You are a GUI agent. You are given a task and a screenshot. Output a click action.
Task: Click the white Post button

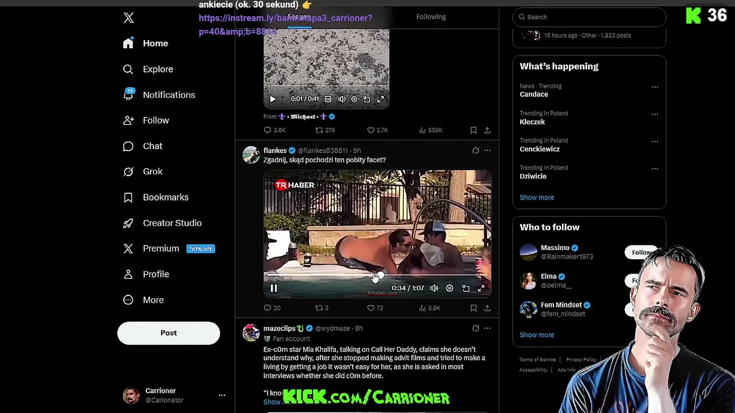click(x=169, y=333)
